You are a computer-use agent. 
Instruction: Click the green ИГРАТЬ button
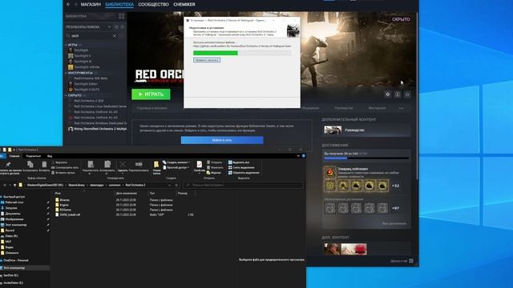(151, 94)
